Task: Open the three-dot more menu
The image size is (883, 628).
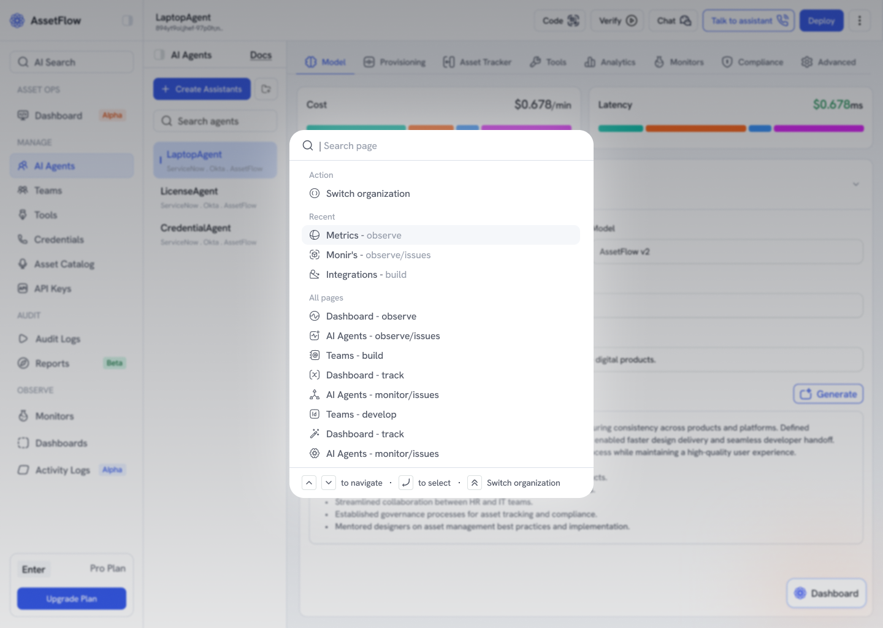Action: [x=860, y=21]
